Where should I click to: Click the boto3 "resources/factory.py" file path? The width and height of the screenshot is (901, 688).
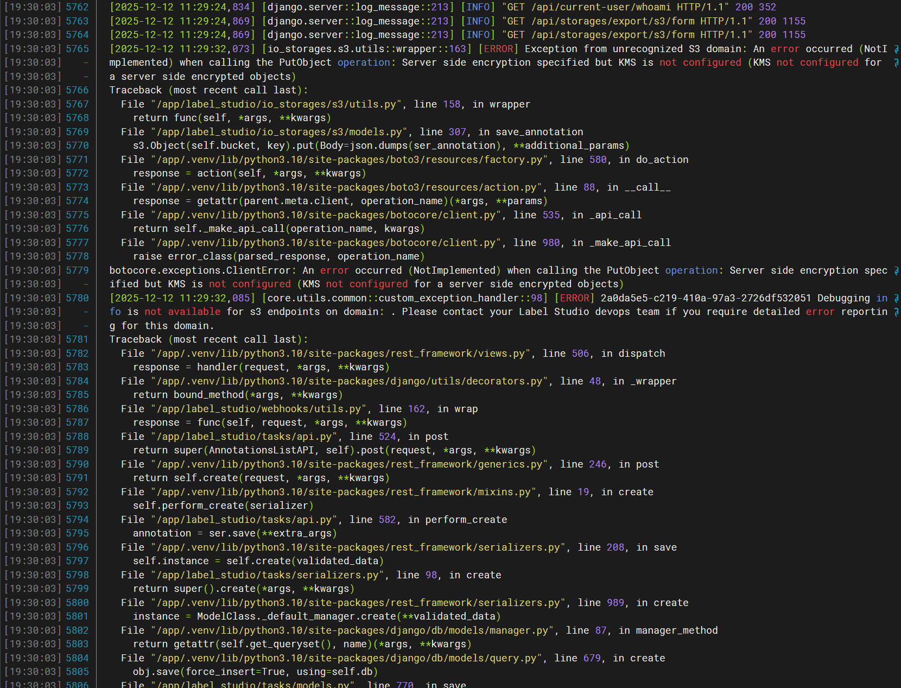[350, 160]
